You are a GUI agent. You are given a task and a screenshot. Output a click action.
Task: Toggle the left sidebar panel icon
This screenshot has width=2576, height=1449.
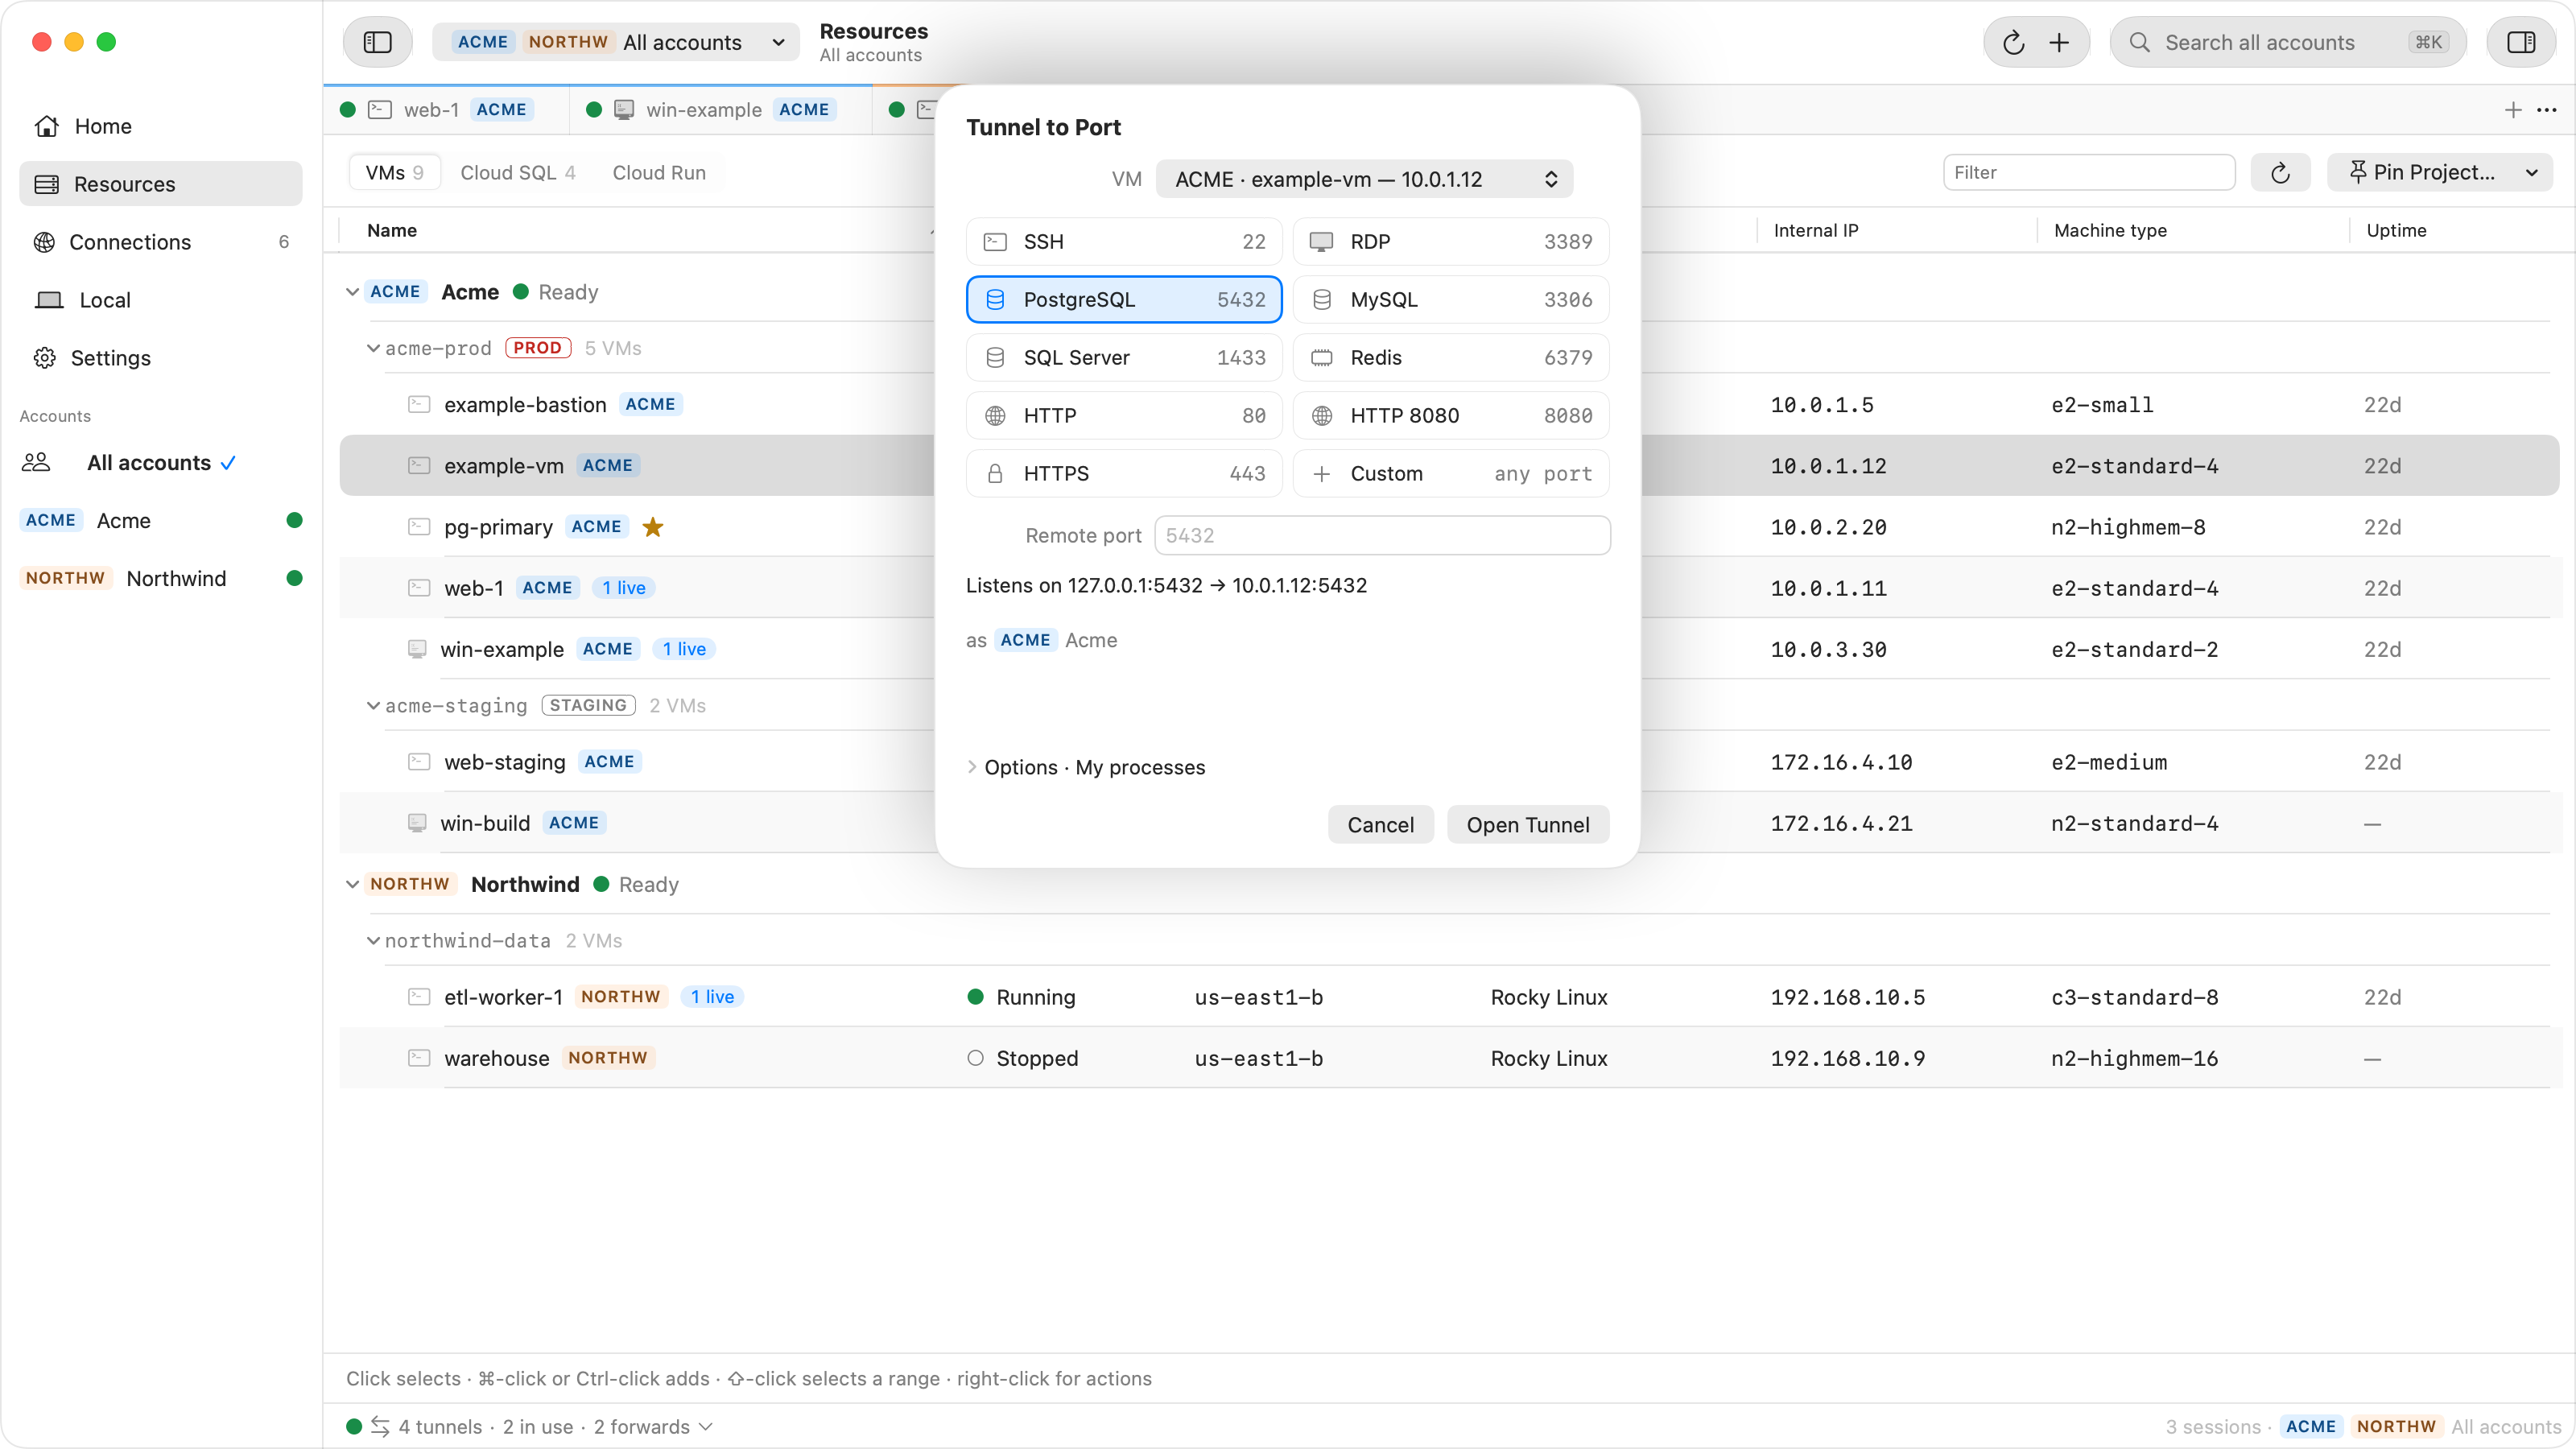[x=377, y=42]
